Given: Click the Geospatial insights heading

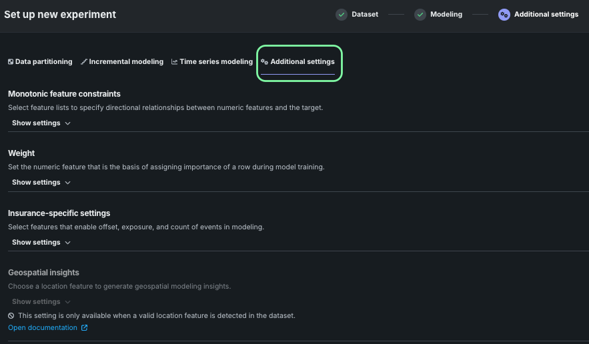Looking at the screenshot, I should (x=43, y=273).
